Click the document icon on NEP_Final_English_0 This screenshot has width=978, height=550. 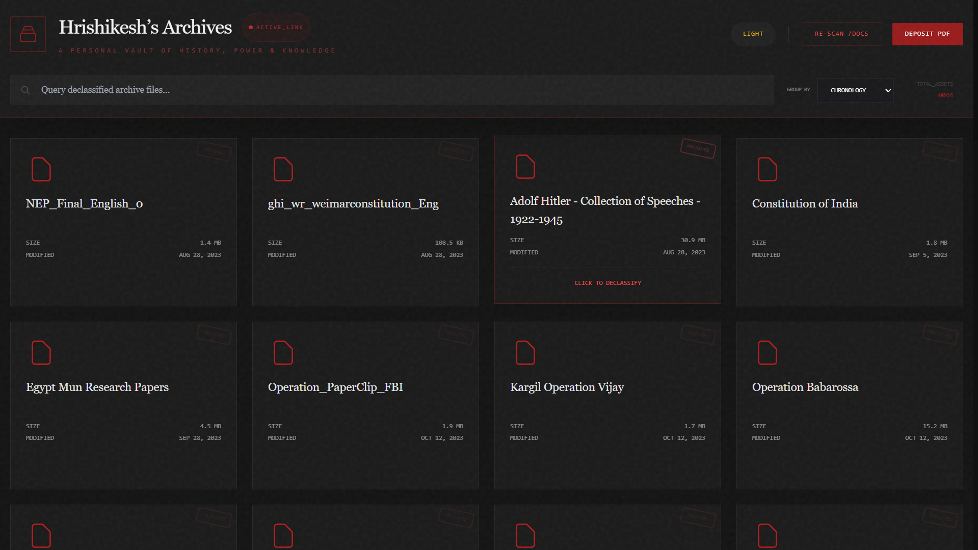tap(41, 170)
